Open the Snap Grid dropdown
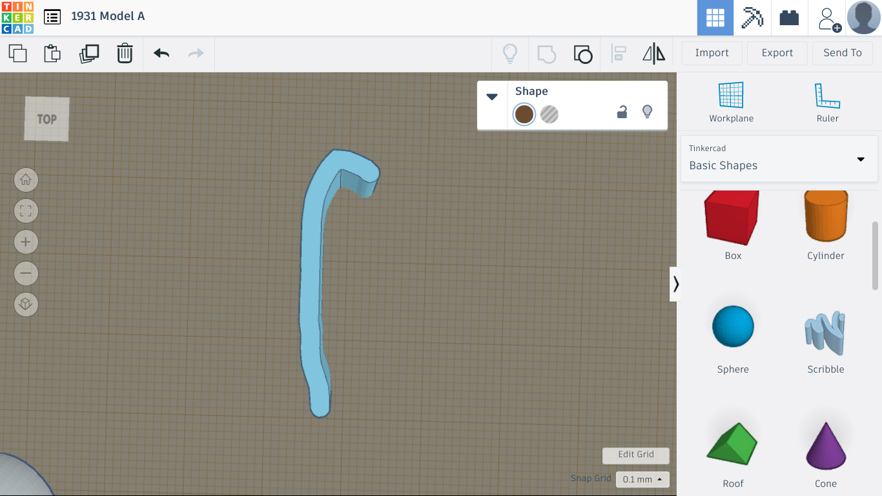882x496 pixels. (x=641, y=479)
